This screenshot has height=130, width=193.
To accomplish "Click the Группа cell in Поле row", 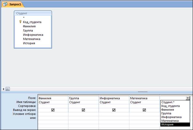I will (83, 98).
